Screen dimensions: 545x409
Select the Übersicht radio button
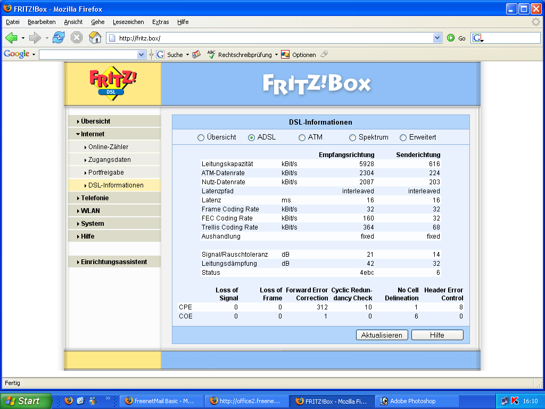(201, 138)
